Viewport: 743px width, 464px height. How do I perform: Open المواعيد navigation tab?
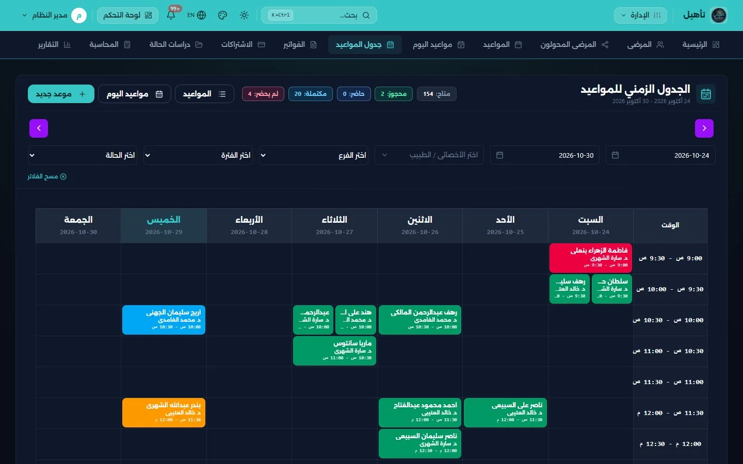(502, 44)
